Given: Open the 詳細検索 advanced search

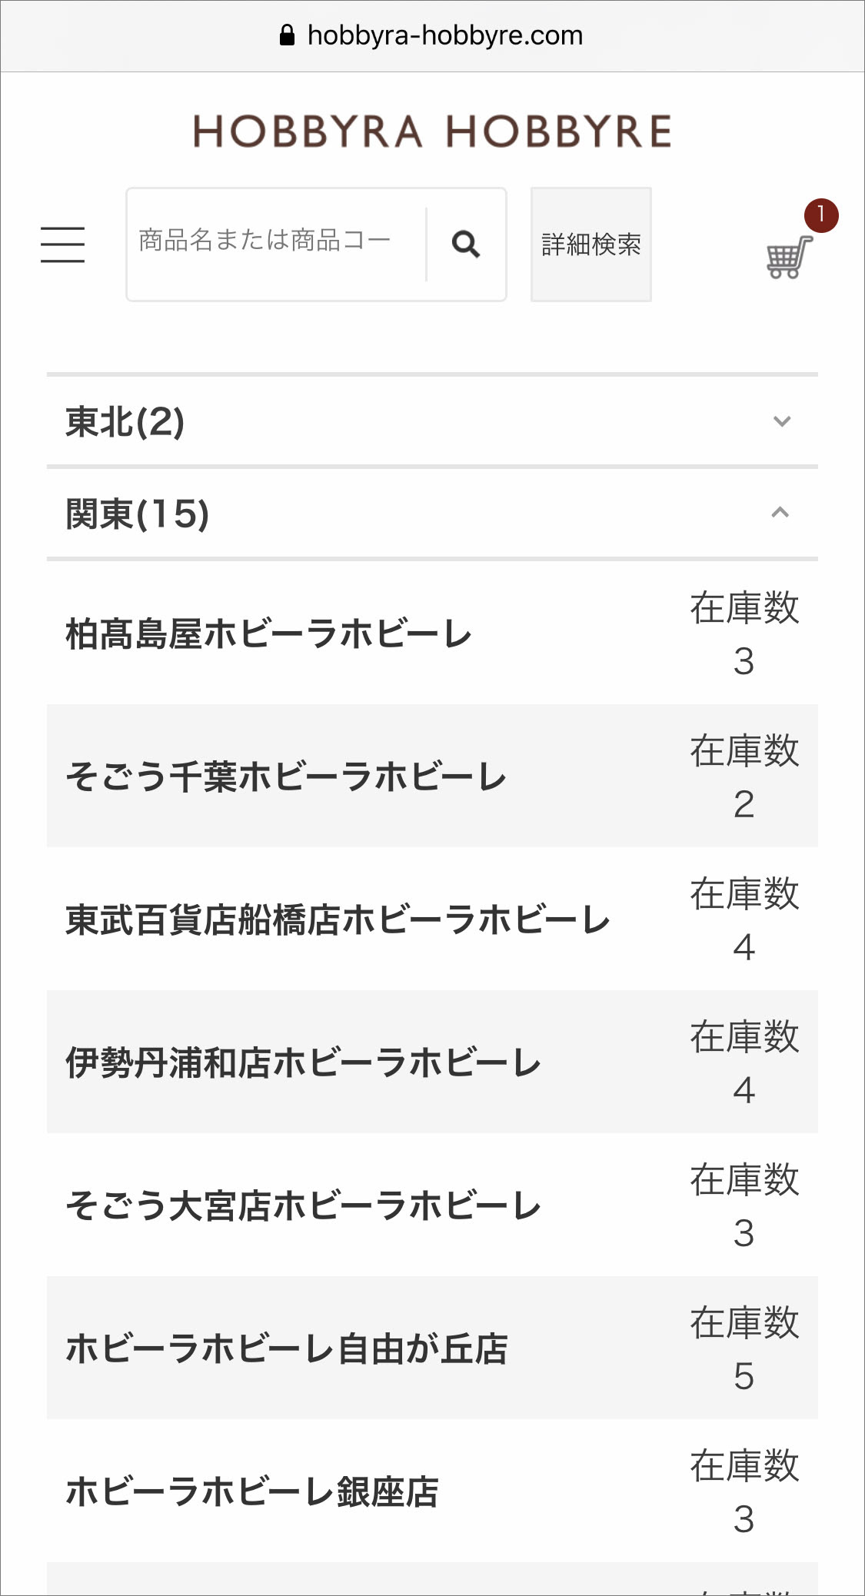Looking at the screenshot, I should coord(591,244).
